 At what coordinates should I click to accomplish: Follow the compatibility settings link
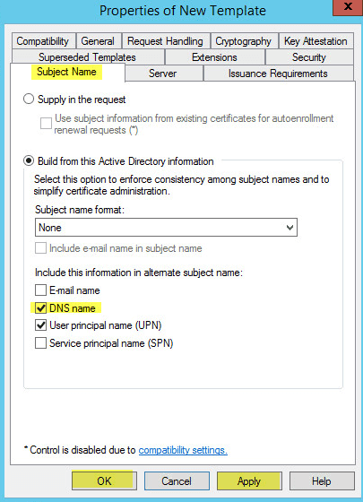(183, 450)
